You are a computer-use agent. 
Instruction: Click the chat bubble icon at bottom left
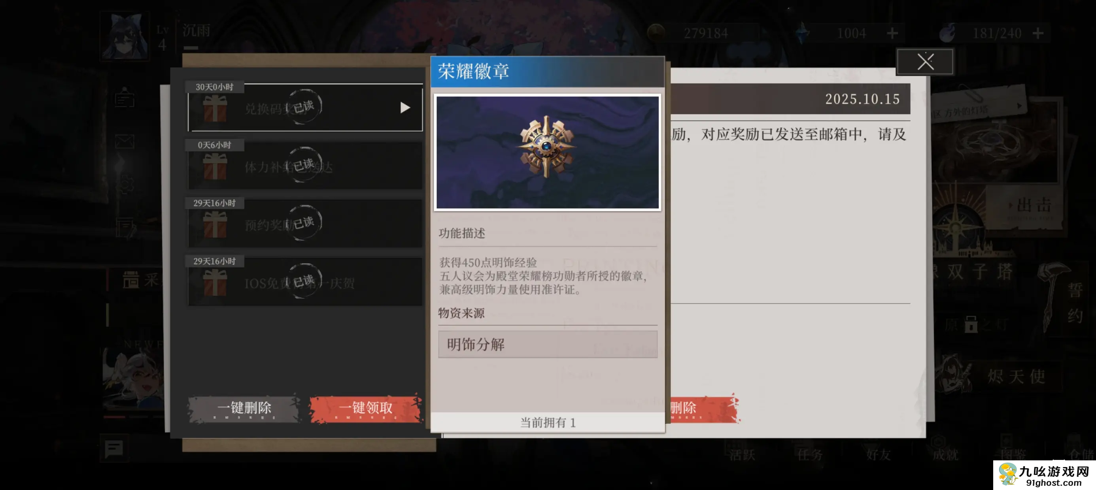[114, 448]
